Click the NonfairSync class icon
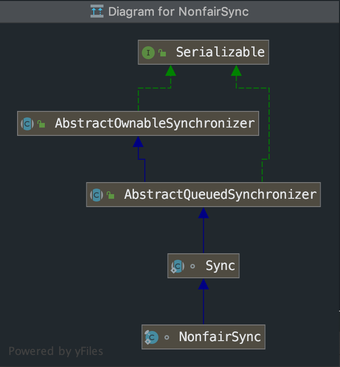The height and width of the screenshot is (367, 340). [152, 337]
